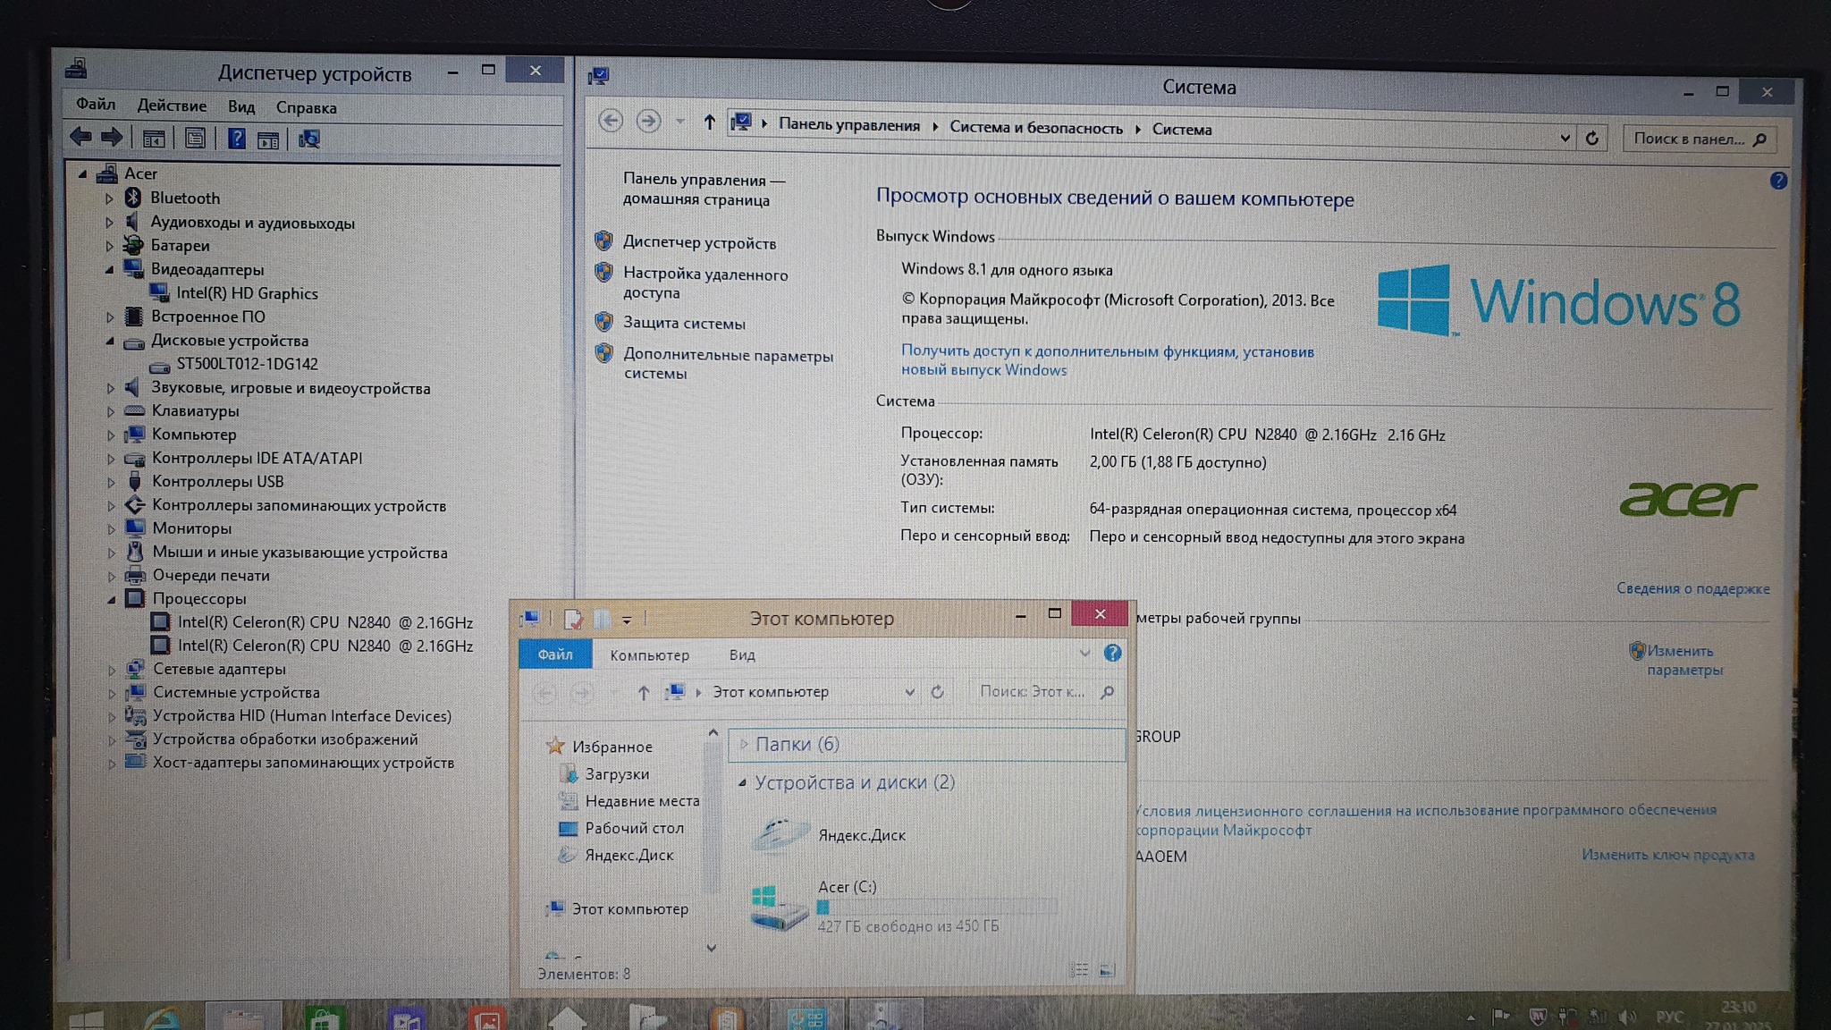Click Show/Hide console tree toolbar icon
This screenshot has height=1030, width=1831.
point(154,139)
